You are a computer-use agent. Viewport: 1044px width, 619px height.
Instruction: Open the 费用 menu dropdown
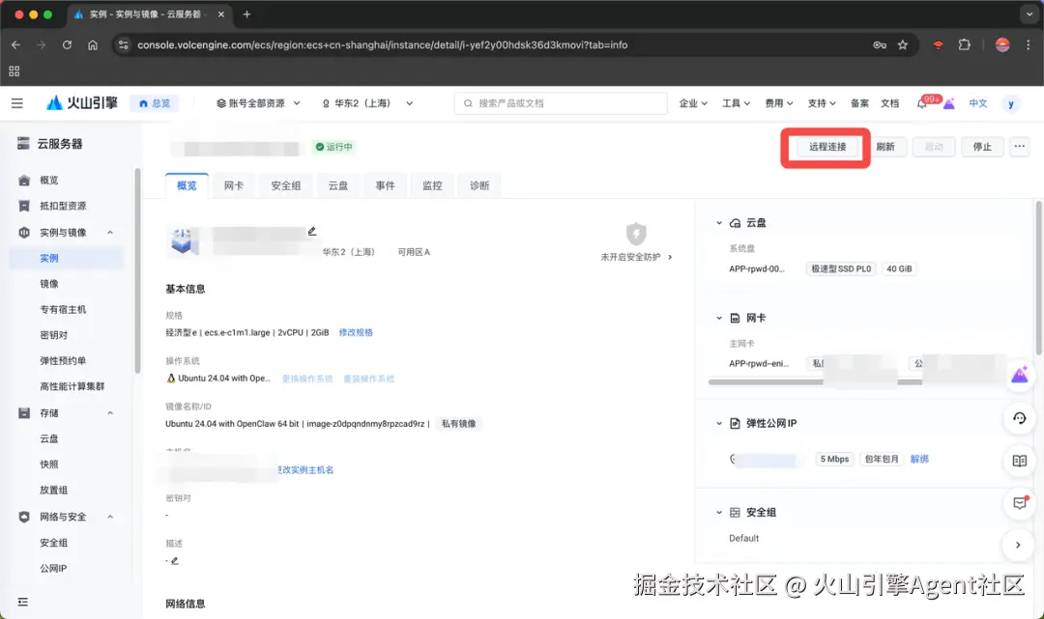point(779,103)
